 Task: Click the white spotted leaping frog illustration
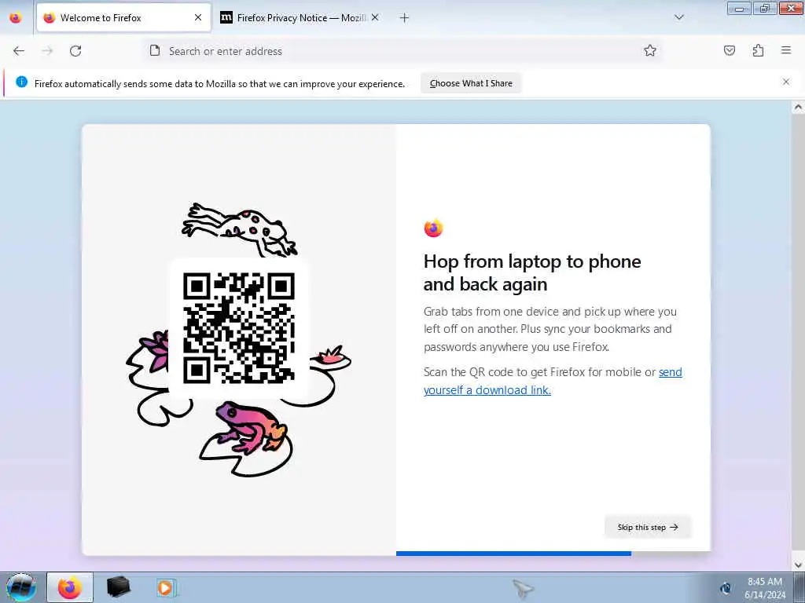(x=240, y=228)
